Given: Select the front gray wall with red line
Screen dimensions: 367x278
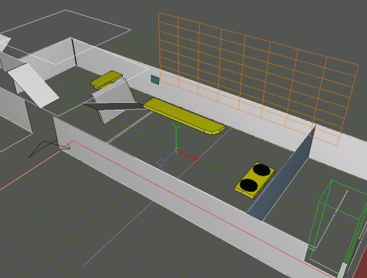Looking at the screenshot, I should click(x=180, y=188).
